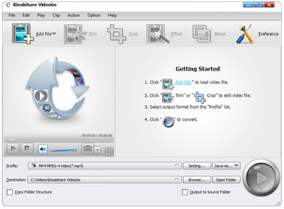The width and height of the screenshot is (284, 209).
Task: Click Crop icon in step 2
Action: 200,97
